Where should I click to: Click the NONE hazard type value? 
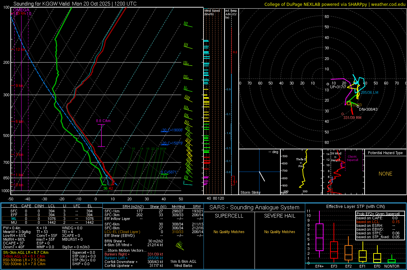(385, 174)
